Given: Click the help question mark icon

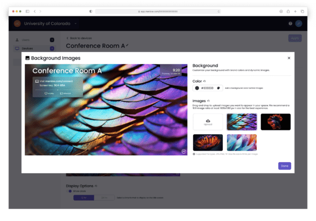Looking at the screenshot, I should 290,24.
